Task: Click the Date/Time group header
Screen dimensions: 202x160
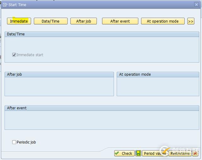Action: (102, 34)
